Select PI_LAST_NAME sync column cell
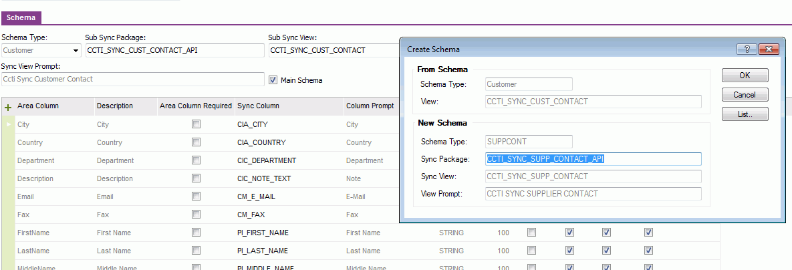The width and height of the screenshot is (792, 270). tap(289, 251)
